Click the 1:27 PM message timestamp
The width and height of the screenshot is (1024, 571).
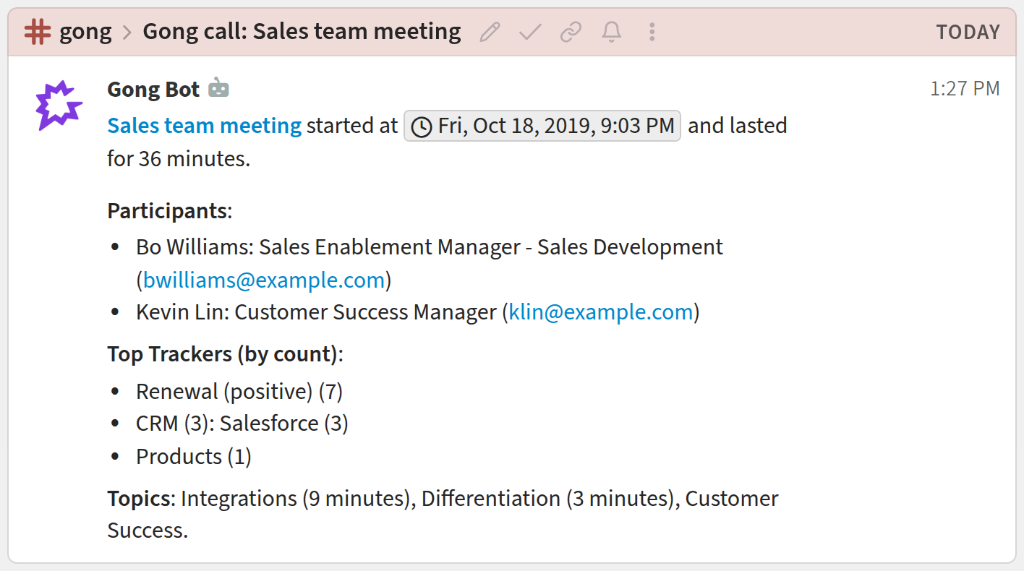965,89
